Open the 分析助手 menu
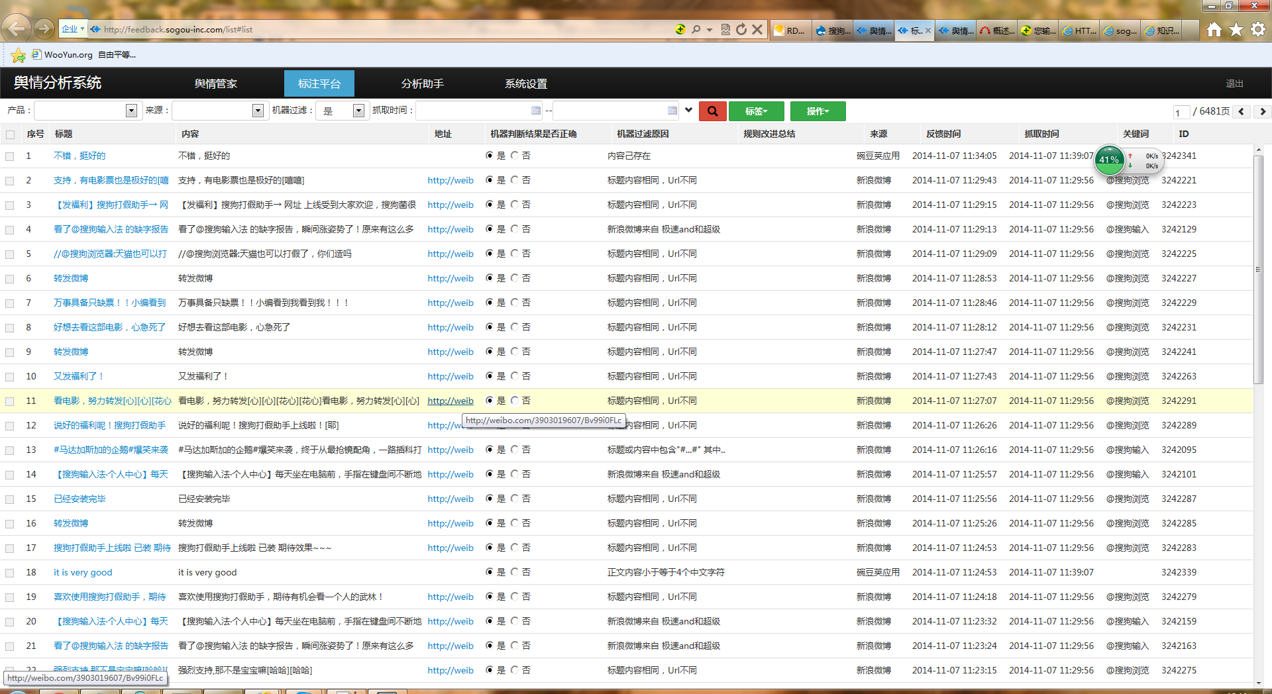1272x694 pixels. 423,84
